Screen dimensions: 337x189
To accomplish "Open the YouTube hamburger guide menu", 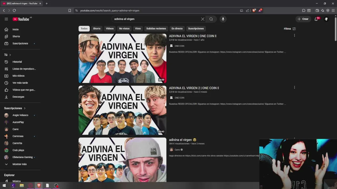I will tap(6, 19).
